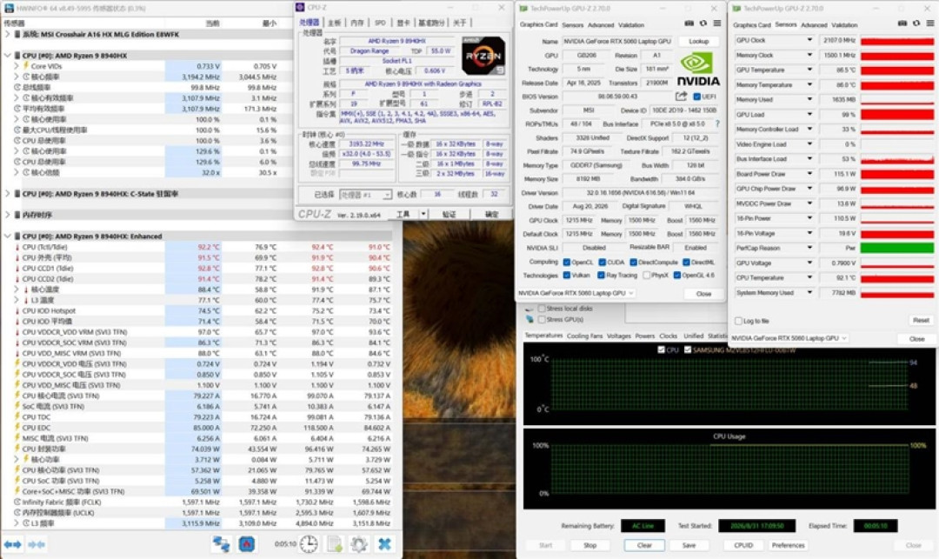Click HWiNFO clock reset-timer icon

(309, 544)
